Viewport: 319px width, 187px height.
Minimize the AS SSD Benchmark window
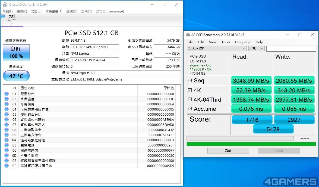[288, 35]
